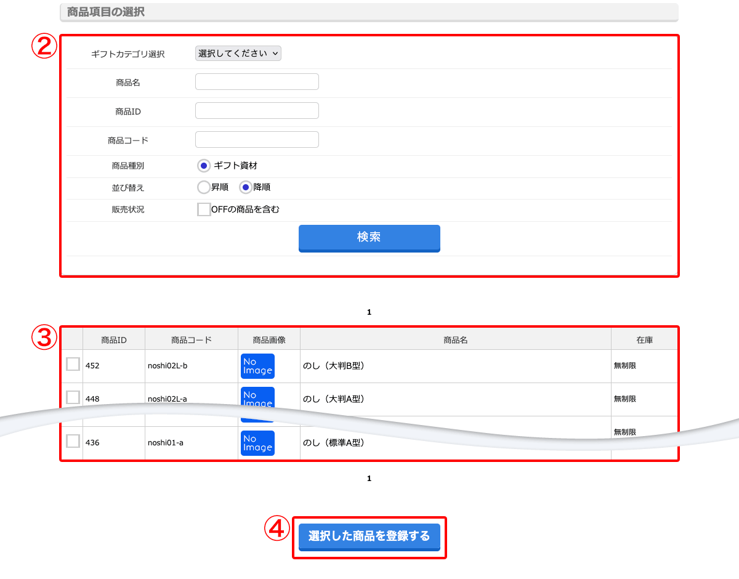Click the 商品名 column header
This screenshot has height=579, width=739.
coord(455,340)
